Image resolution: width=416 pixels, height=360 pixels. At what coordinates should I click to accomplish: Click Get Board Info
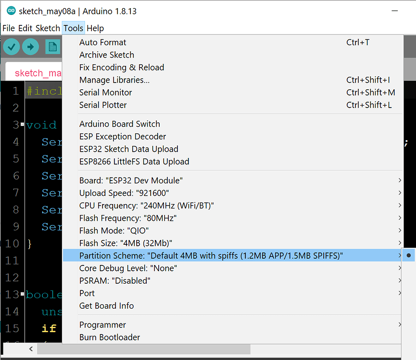pos(106,306)
